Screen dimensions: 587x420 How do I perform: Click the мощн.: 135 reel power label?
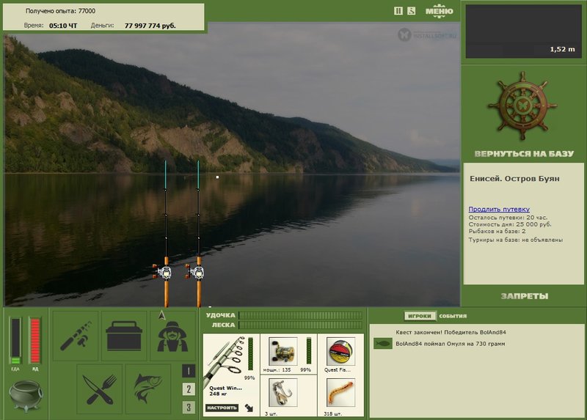pyautogui.click(x=277, y=370)
